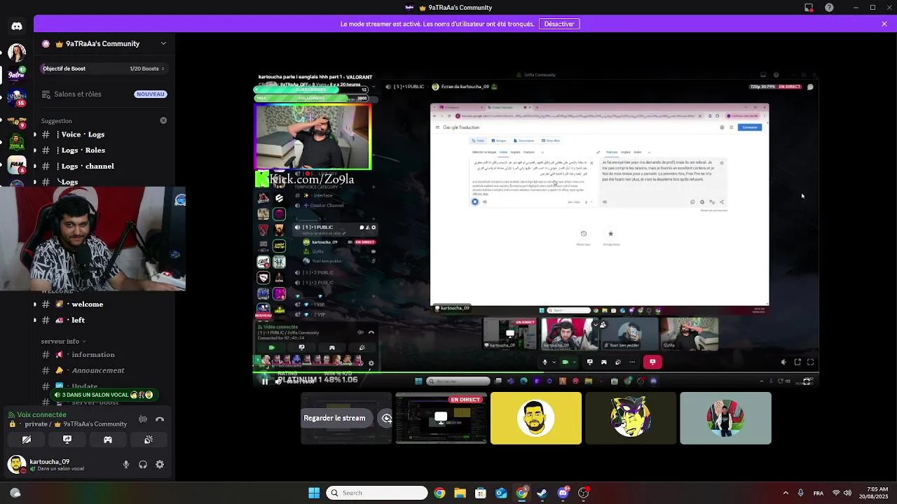The image size is (897, 504).
Task: Pop out the stream window
Action: point(797,362)
